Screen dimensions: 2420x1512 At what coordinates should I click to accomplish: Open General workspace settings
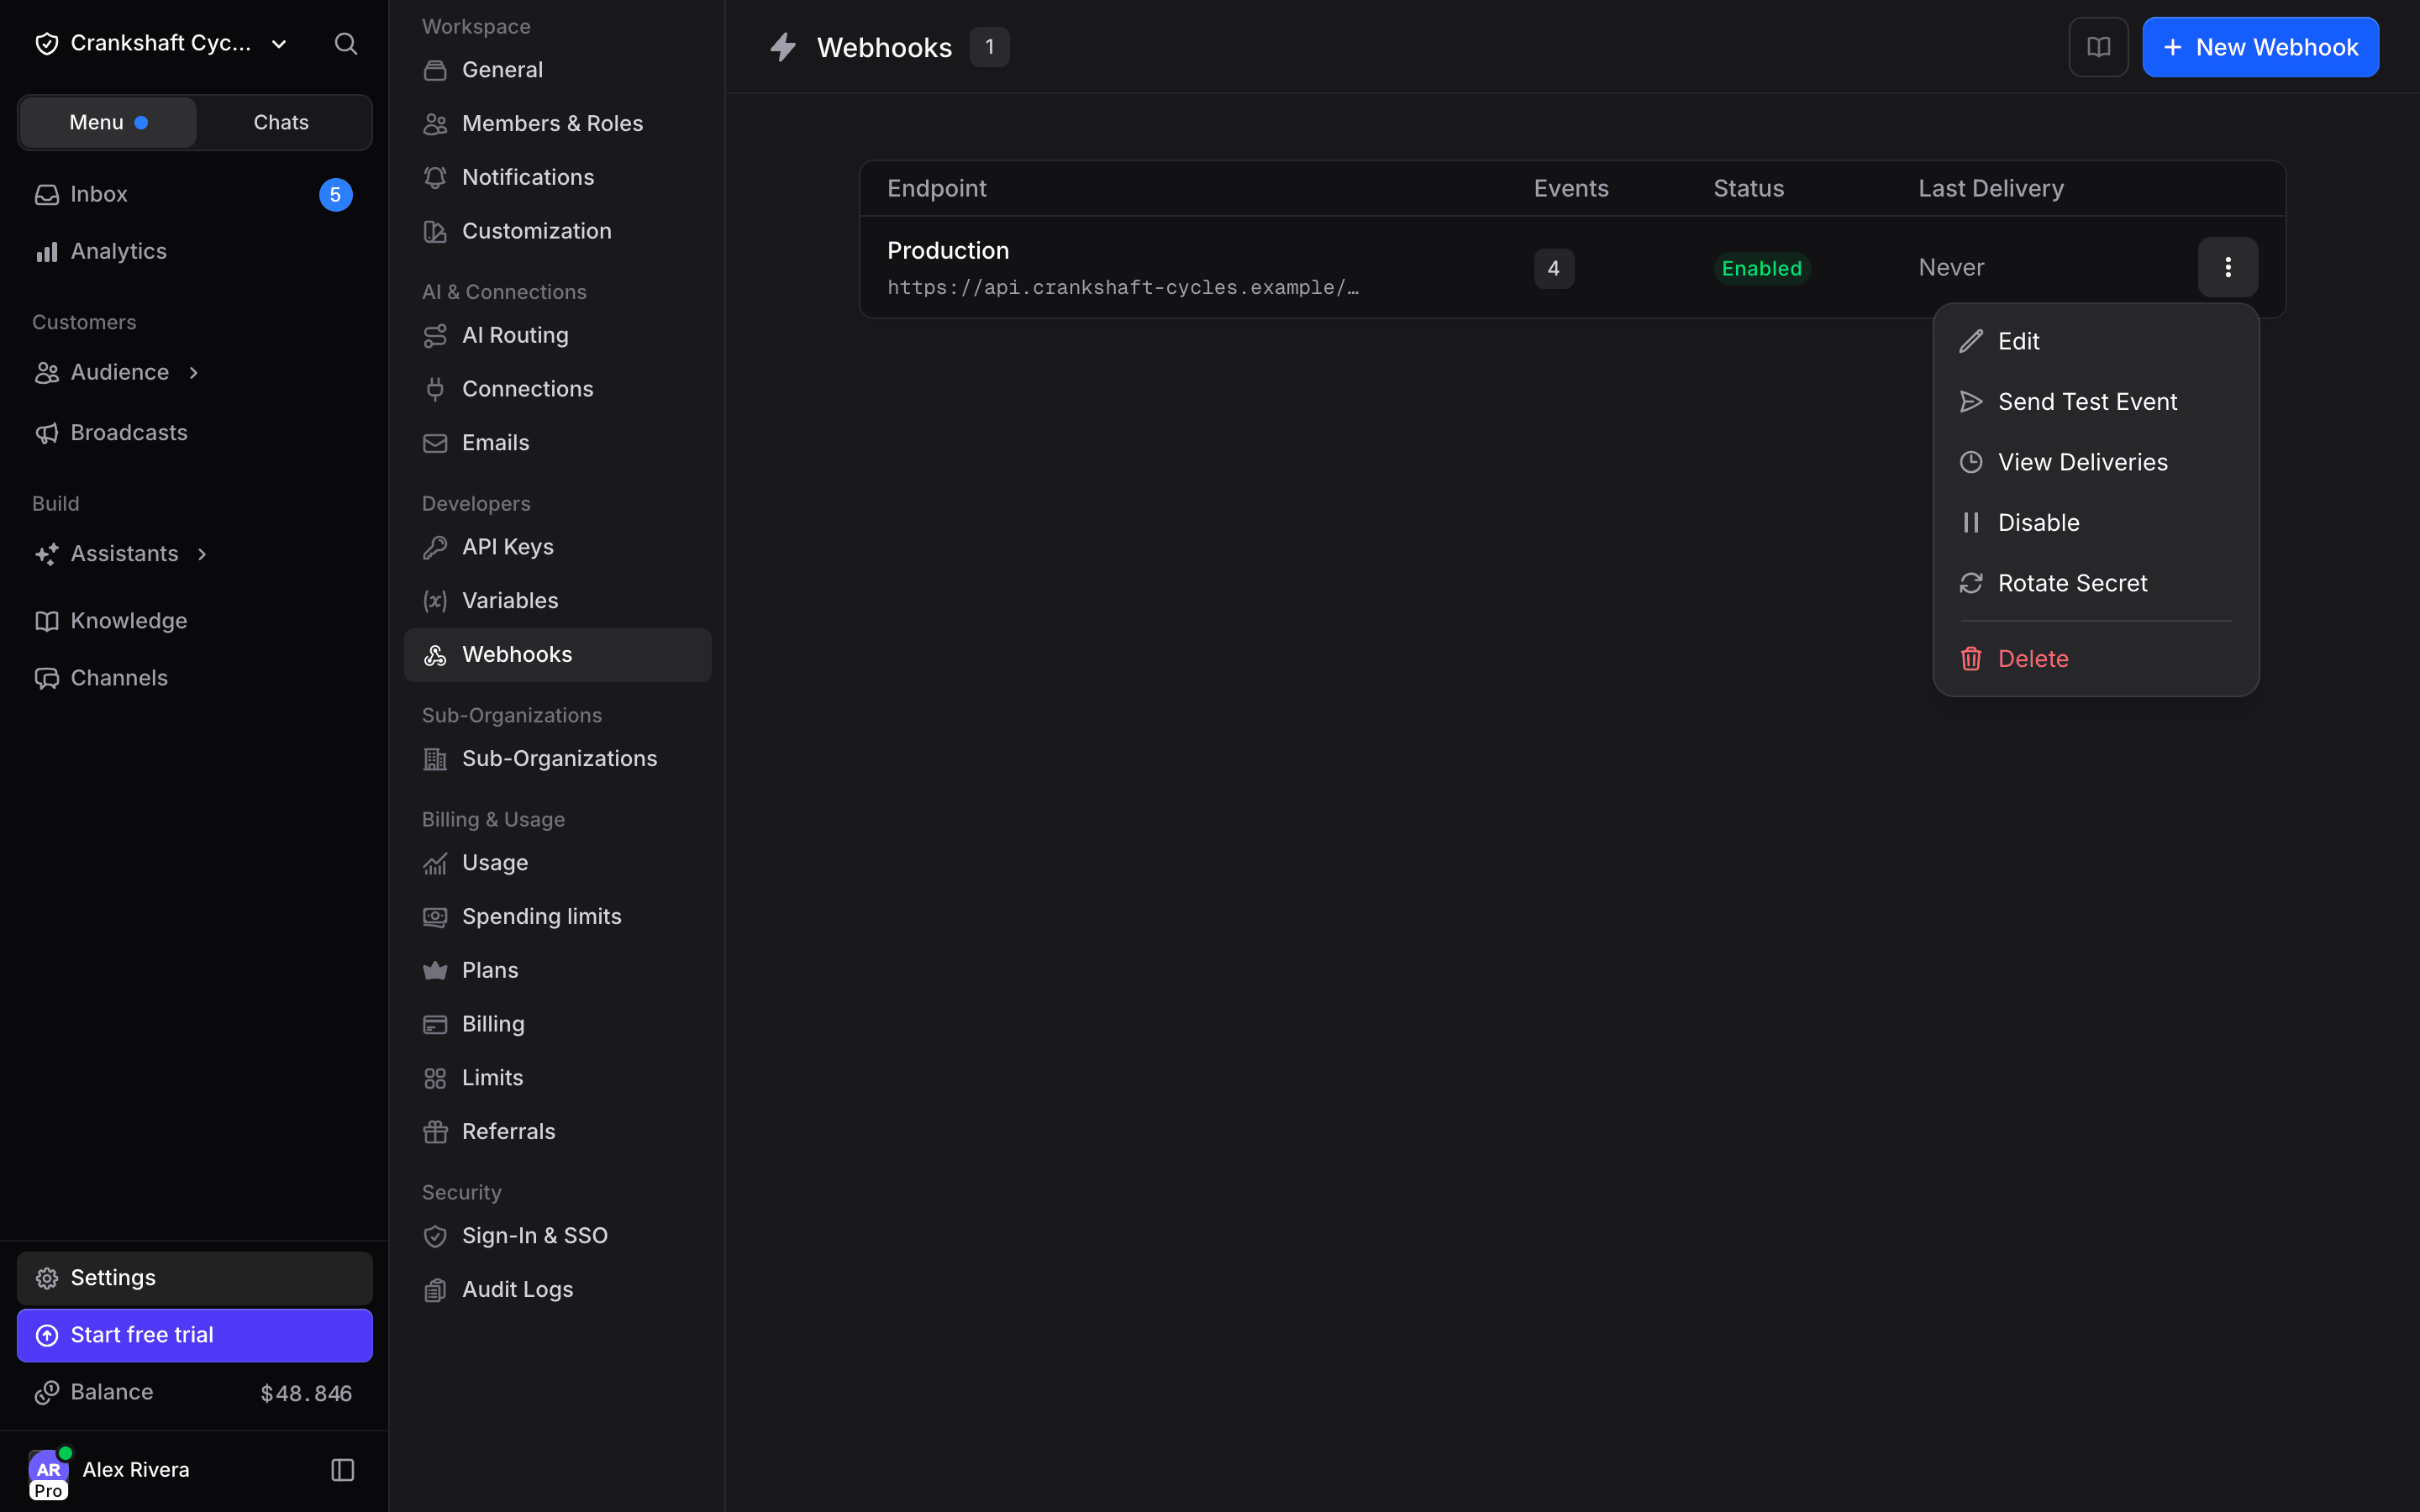pos(558,70)
